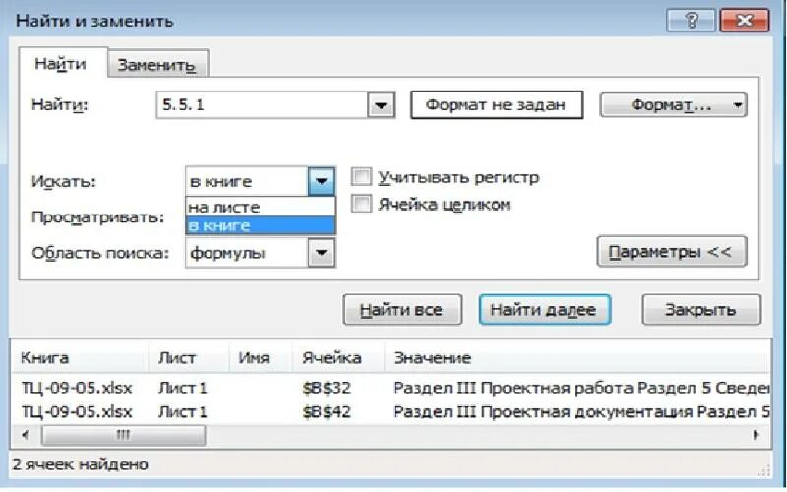Click the Найти все button

click(402, 309)
